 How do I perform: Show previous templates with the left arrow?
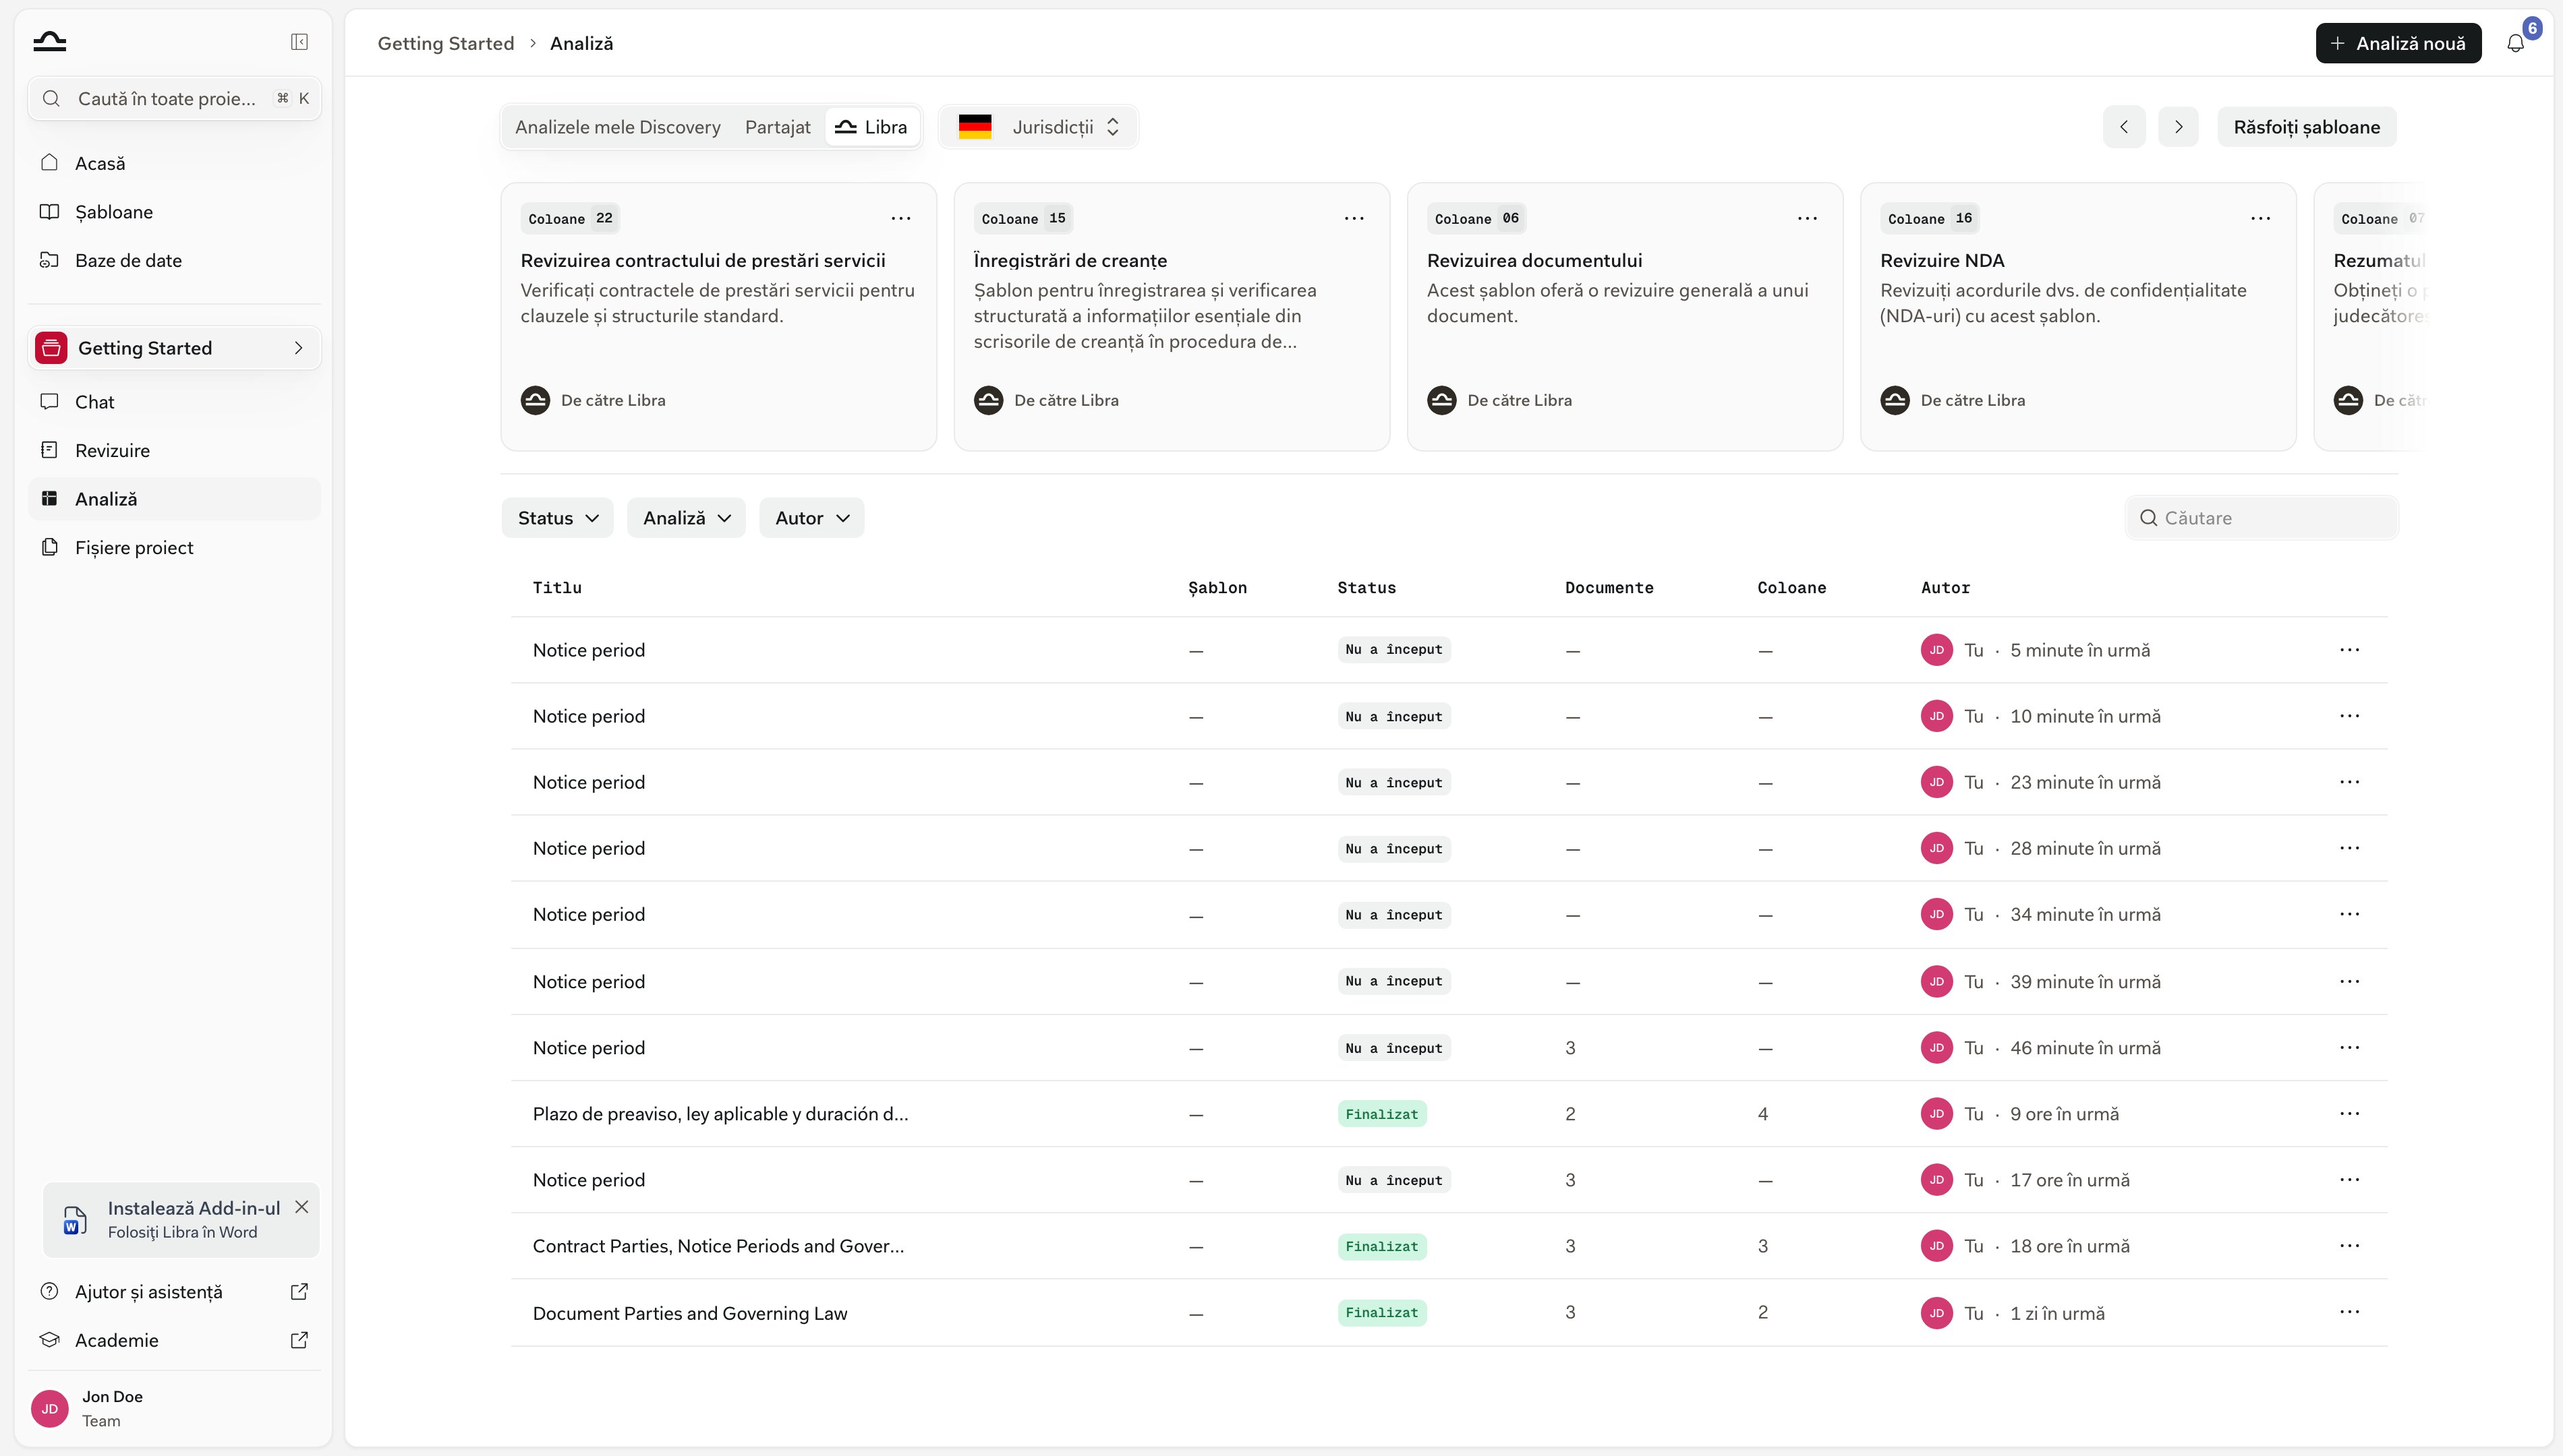point(2124,127)
